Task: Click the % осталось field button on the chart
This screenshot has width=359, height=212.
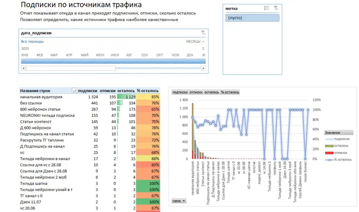Action: click(229, 92)
